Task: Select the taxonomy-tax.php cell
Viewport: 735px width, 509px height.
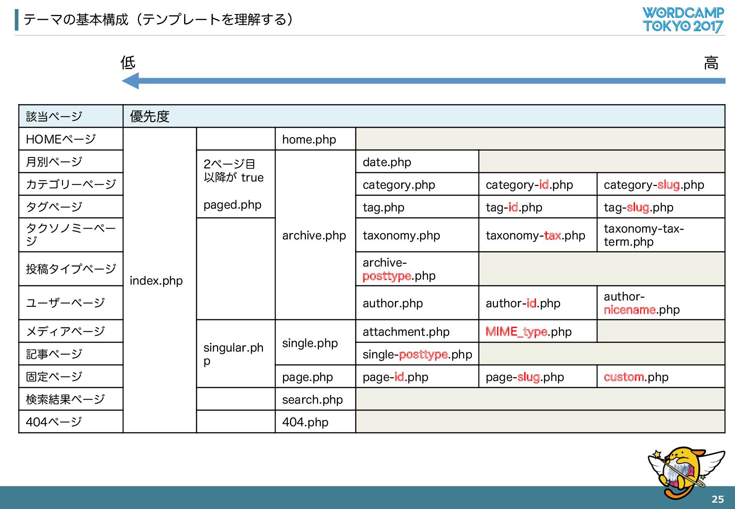Action: pyautogui.click(x=538, y=235)
